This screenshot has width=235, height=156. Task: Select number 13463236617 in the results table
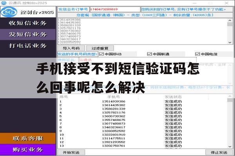(114, 128)
